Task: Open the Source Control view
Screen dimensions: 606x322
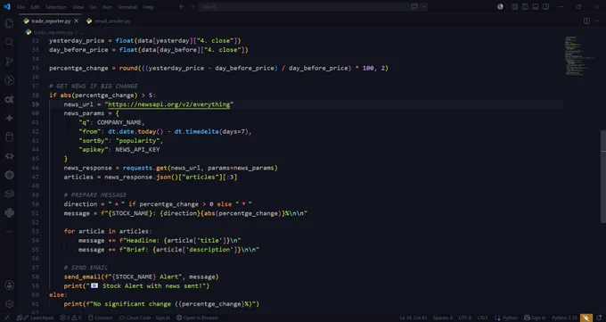Action: tap(9, 62)
